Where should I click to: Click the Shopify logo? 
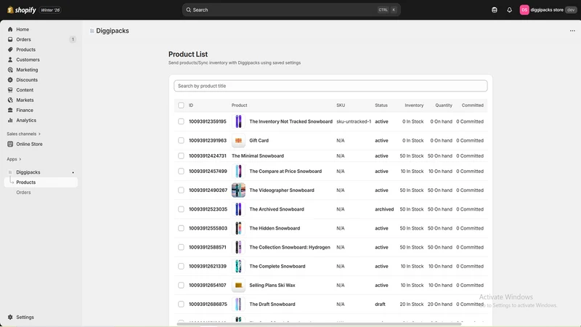tap(22, 10)
